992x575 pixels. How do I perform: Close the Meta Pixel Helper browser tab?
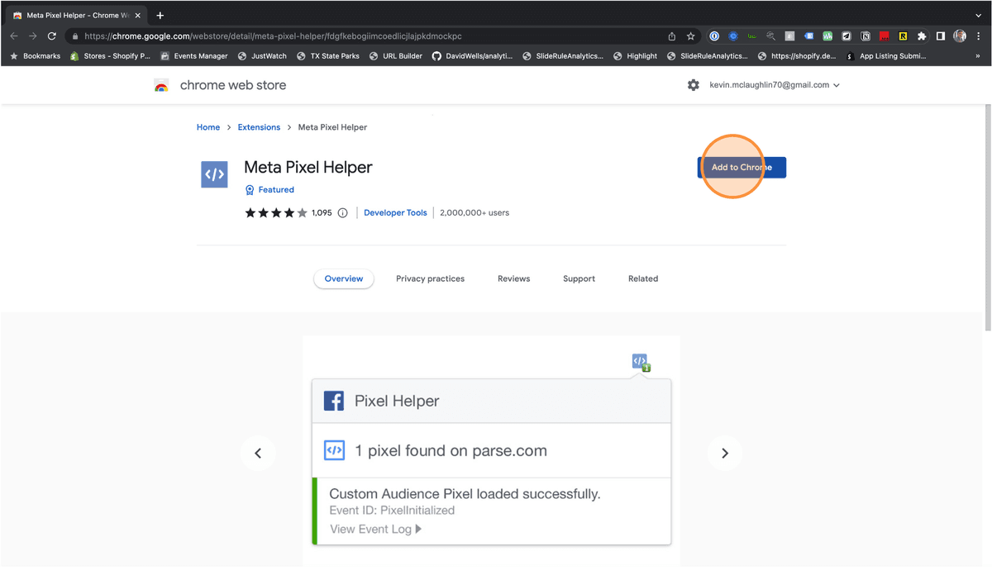click(139, 15)
